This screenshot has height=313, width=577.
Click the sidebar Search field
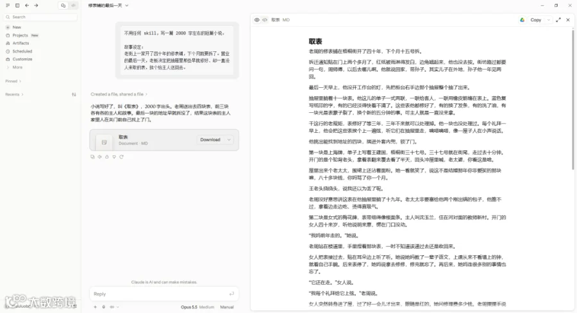click(40, 17)
